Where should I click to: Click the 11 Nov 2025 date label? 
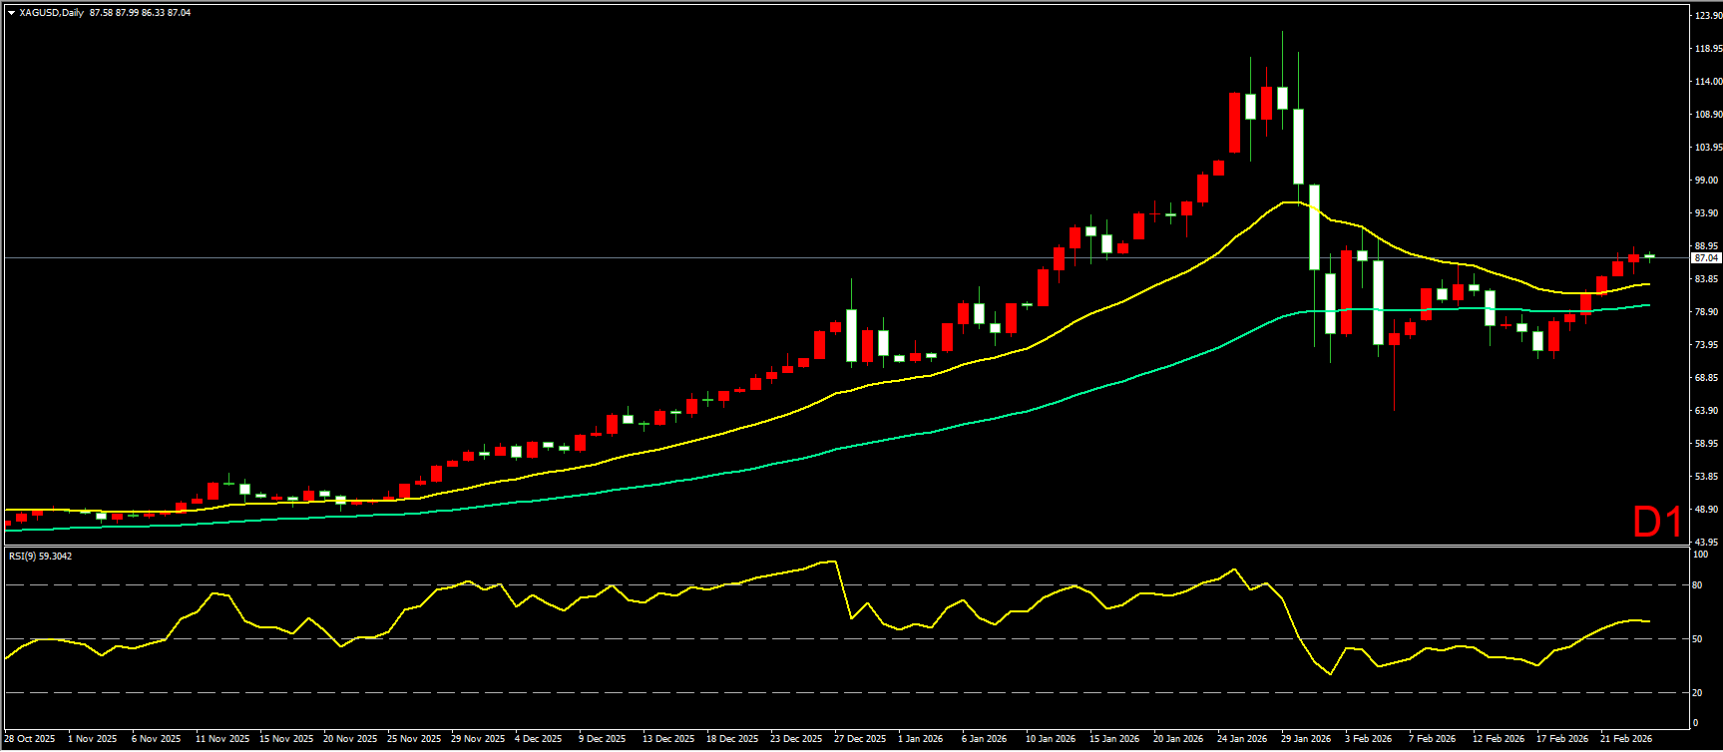(222, 739)
